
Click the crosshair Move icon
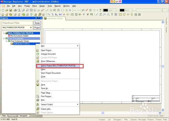point(70,10)
